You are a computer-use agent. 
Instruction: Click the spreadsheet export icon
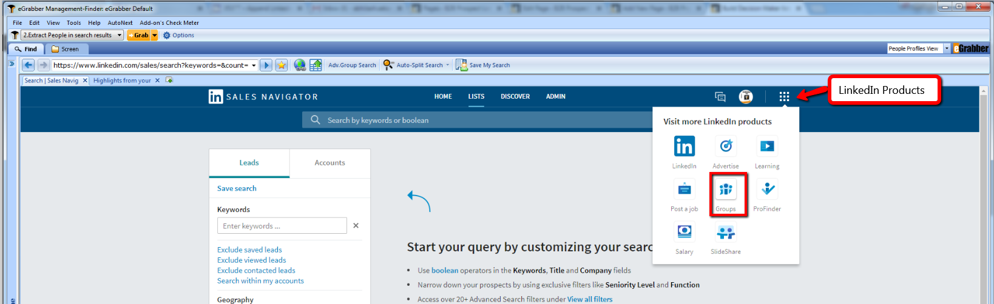[316, 65]
